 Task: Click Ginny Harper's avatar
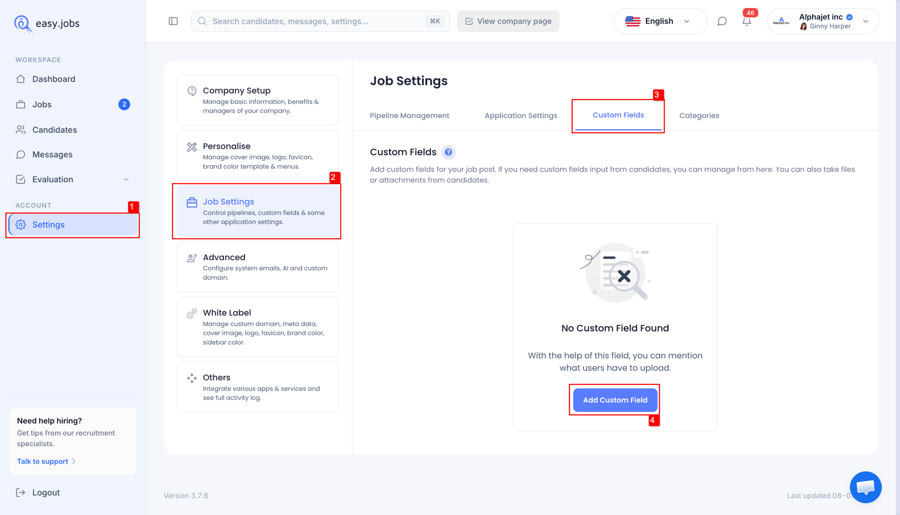tap(803, 27)
